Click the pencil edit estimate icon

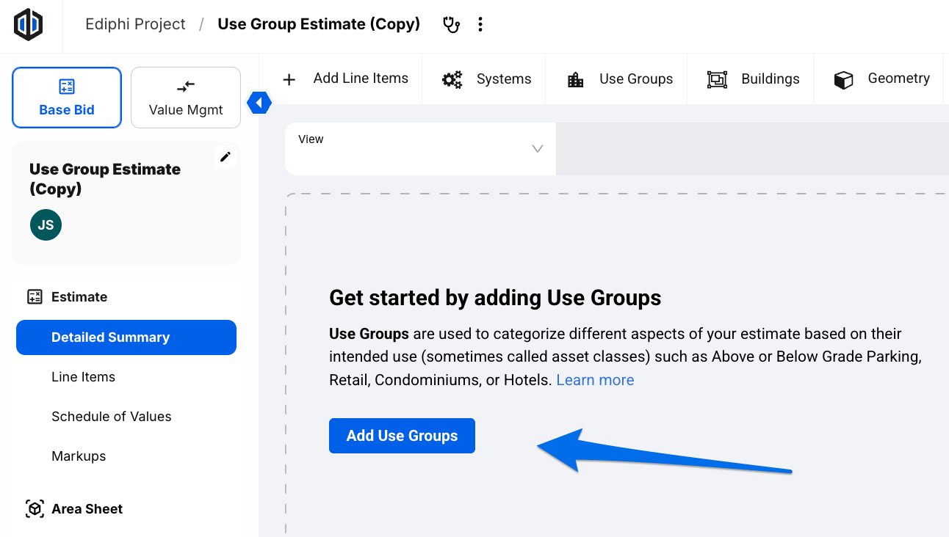(225, 156)
